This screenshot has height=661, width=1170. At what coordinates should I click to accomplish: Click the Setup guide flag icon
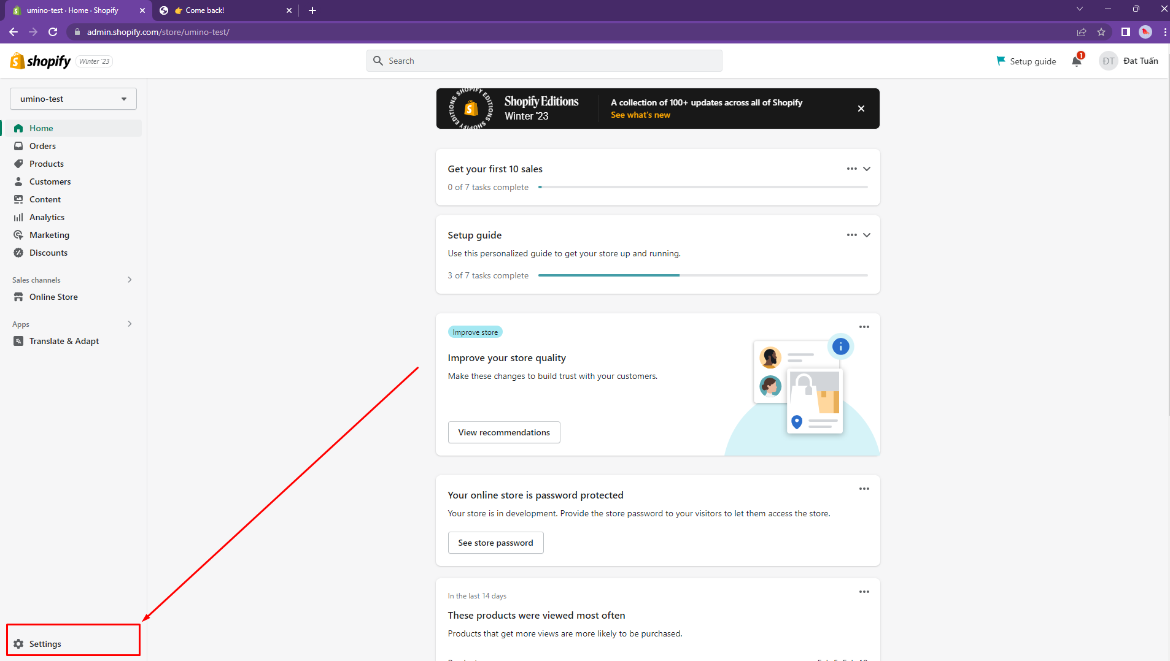click(x=1001, y=61)
